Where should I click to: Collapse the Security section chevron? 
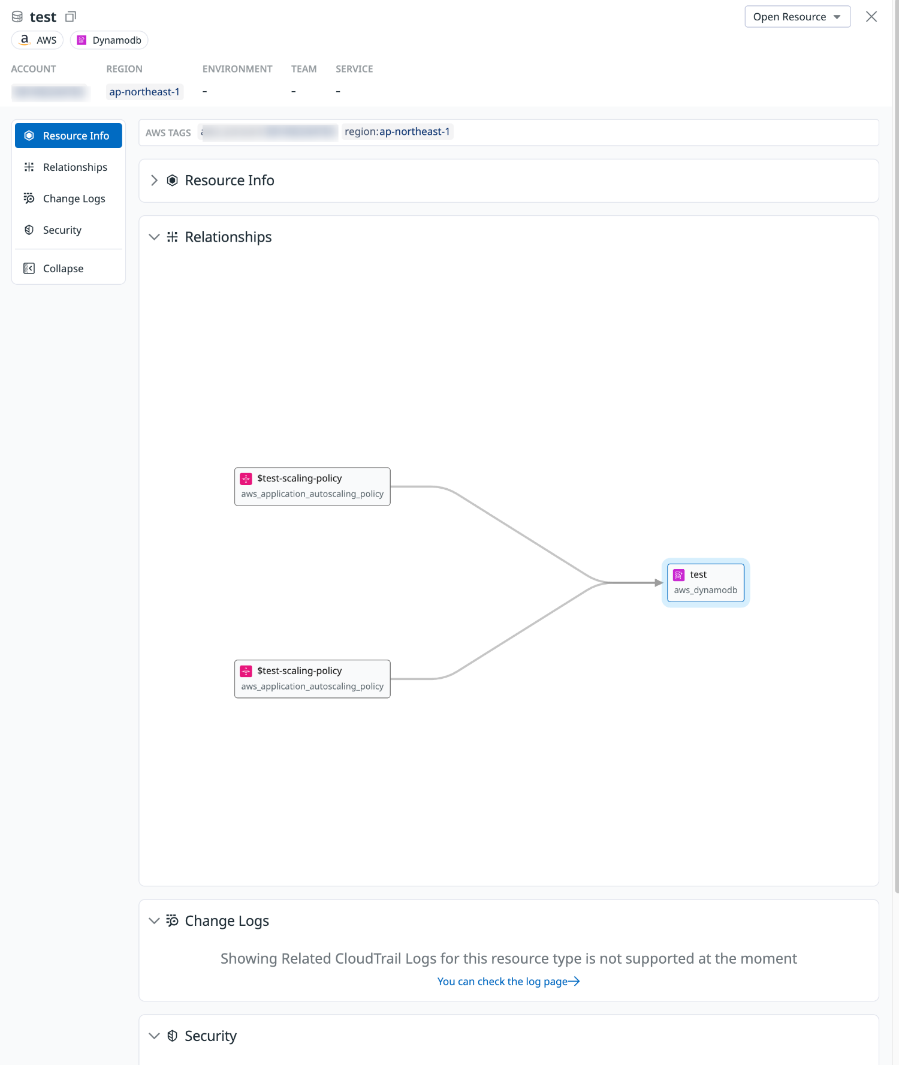click(x=154, y=1036)
